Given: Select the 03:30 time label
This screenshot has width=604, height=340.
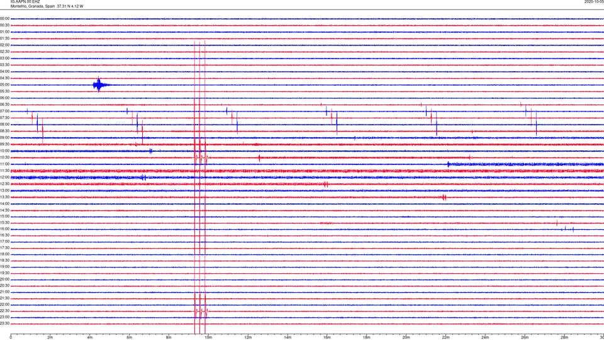Looking at the screenshot, I should (x=4, y=65).
